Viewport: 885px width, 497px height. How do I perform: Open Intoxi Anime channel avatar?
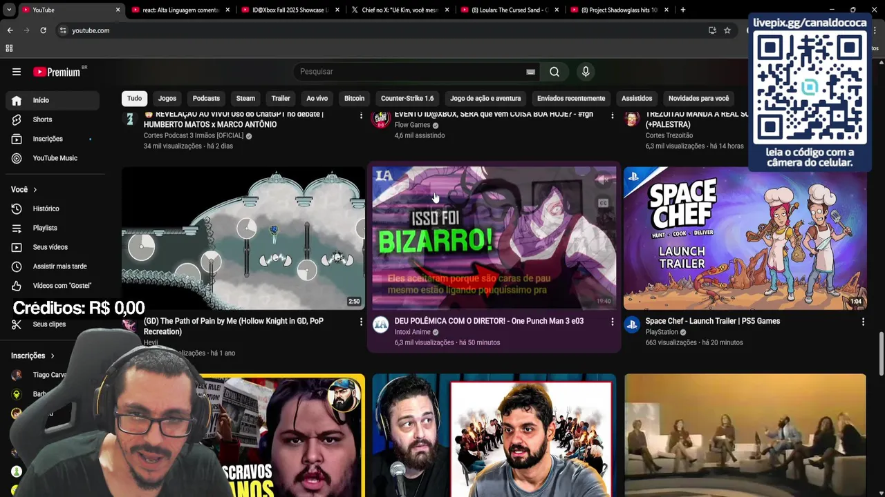tap(381, 325)
